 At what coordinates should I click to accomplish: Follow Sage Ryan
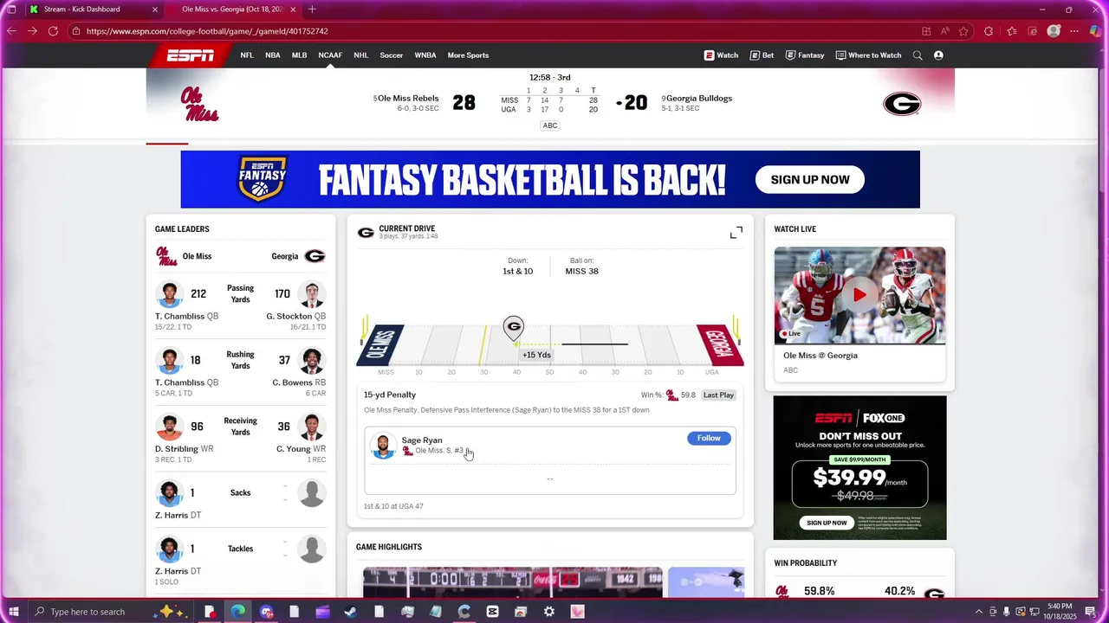tap(709, 439)
